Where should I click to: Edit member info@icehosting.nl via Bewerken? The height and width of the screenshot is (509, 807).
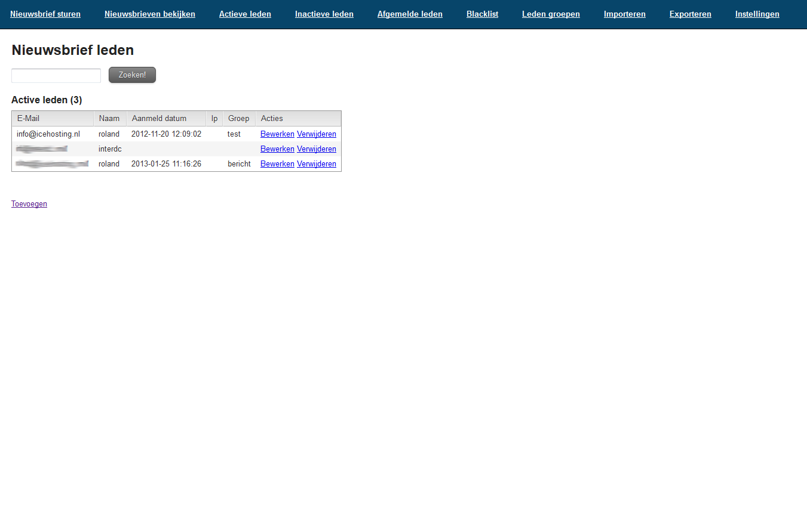(x=277, y=134)
